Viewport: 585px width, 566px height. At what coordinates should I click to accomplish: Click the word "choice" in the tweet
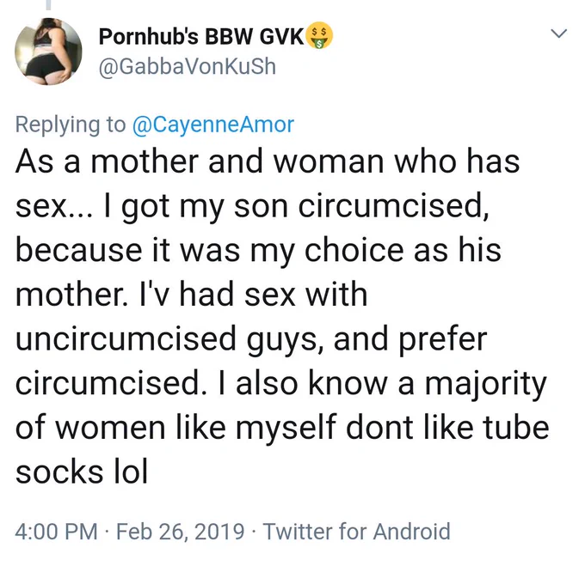coord(354,250)
